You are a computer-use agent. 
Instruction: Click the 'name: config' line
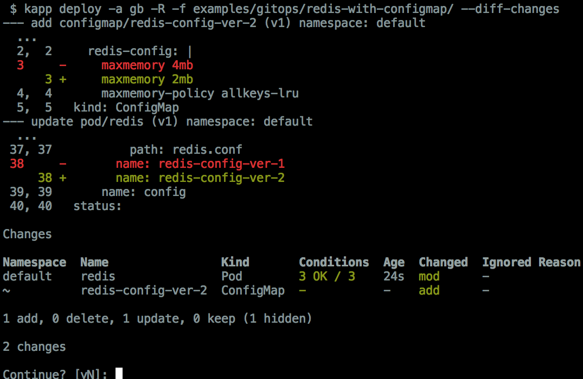[x=144, y=192]
